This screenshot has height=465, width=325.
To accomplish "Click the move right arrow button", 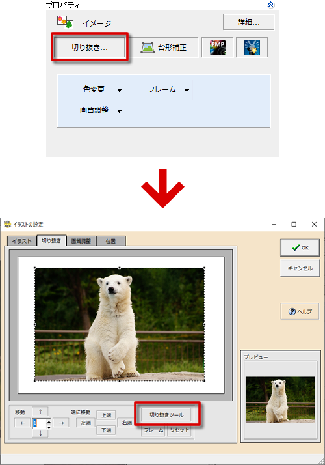I will click(x=61, y=423).
